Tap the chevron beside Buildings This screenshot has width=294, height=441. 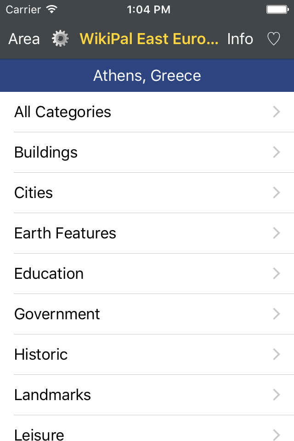pos(277,152)
